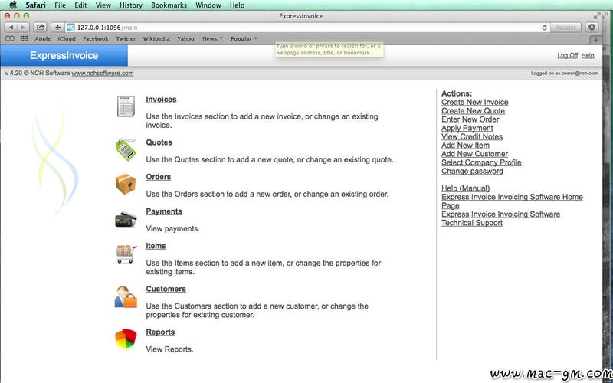Open the Items section heading link
The height and width of the screenshot is (383, 613).
156,246
